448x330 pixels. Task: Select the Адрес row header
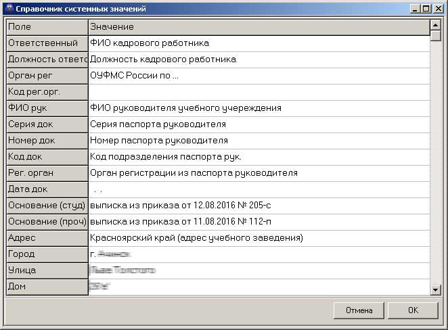tap(47, 239)
